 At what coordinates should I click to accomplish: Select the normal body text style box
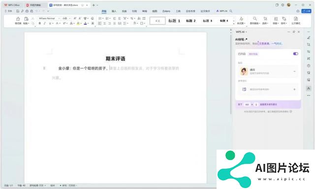(x=157, y=21)
